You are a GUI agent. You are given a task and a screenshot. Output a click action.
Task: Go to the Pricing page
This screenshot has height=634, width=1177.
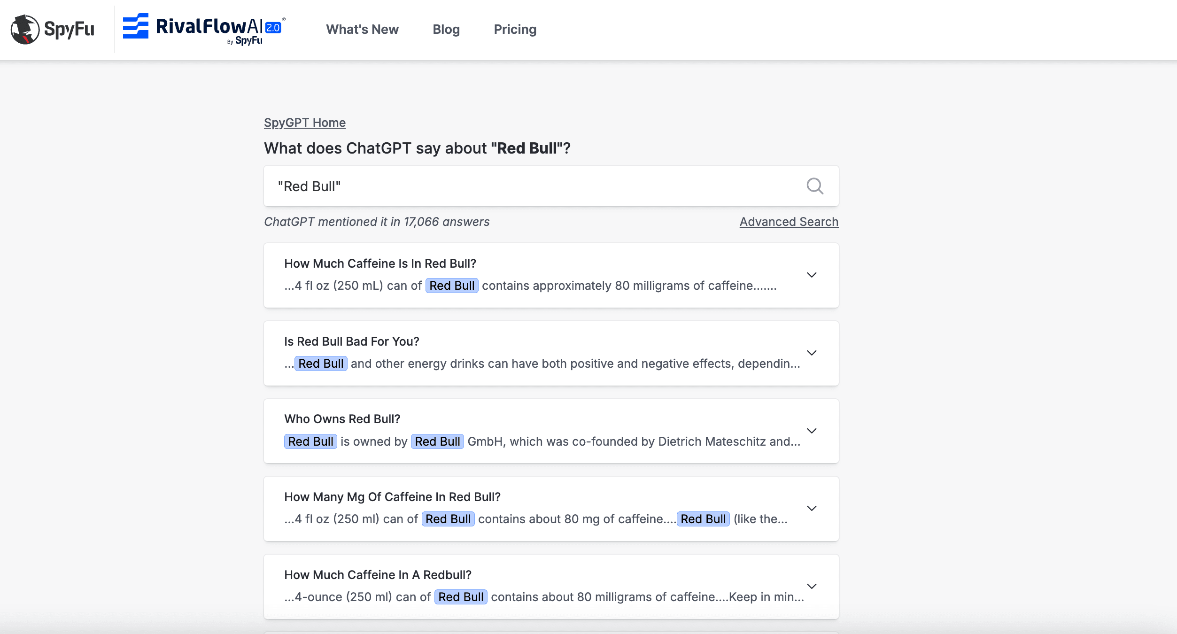click(x=515, y=29)
